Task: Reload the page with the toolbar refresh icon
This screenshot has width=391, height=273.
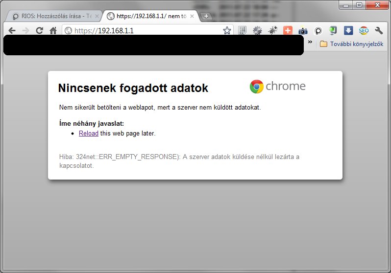Action: [39, 31]
